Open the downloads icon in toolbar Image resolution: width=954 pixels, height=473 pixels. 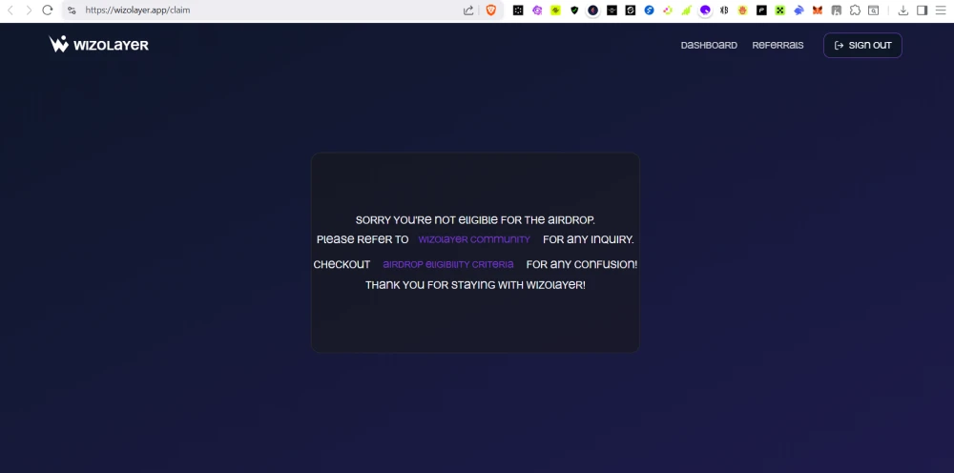(x=903, y=10)
